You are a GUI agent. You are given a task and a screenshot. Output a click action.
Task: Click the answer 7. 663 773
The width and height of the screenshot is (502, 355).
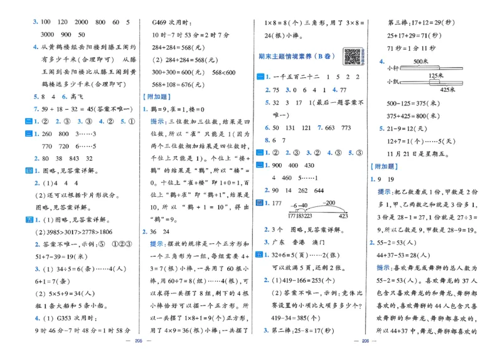334,128
